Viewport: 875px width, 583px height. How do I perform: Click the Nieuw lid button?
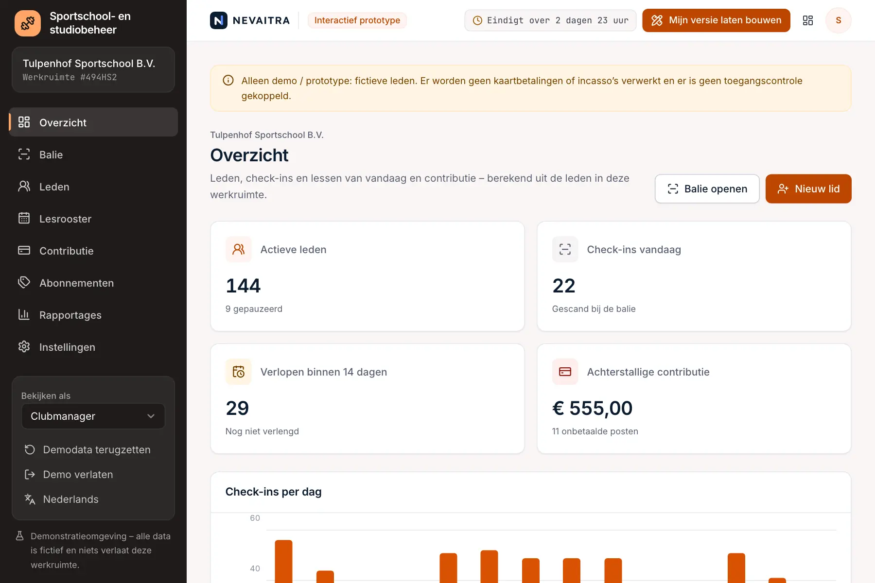[808, 189]
